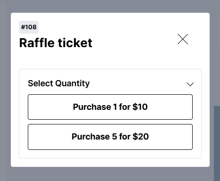The image size is (220, 181).
Task: Select the $10 purchase option
Action: 110,107
